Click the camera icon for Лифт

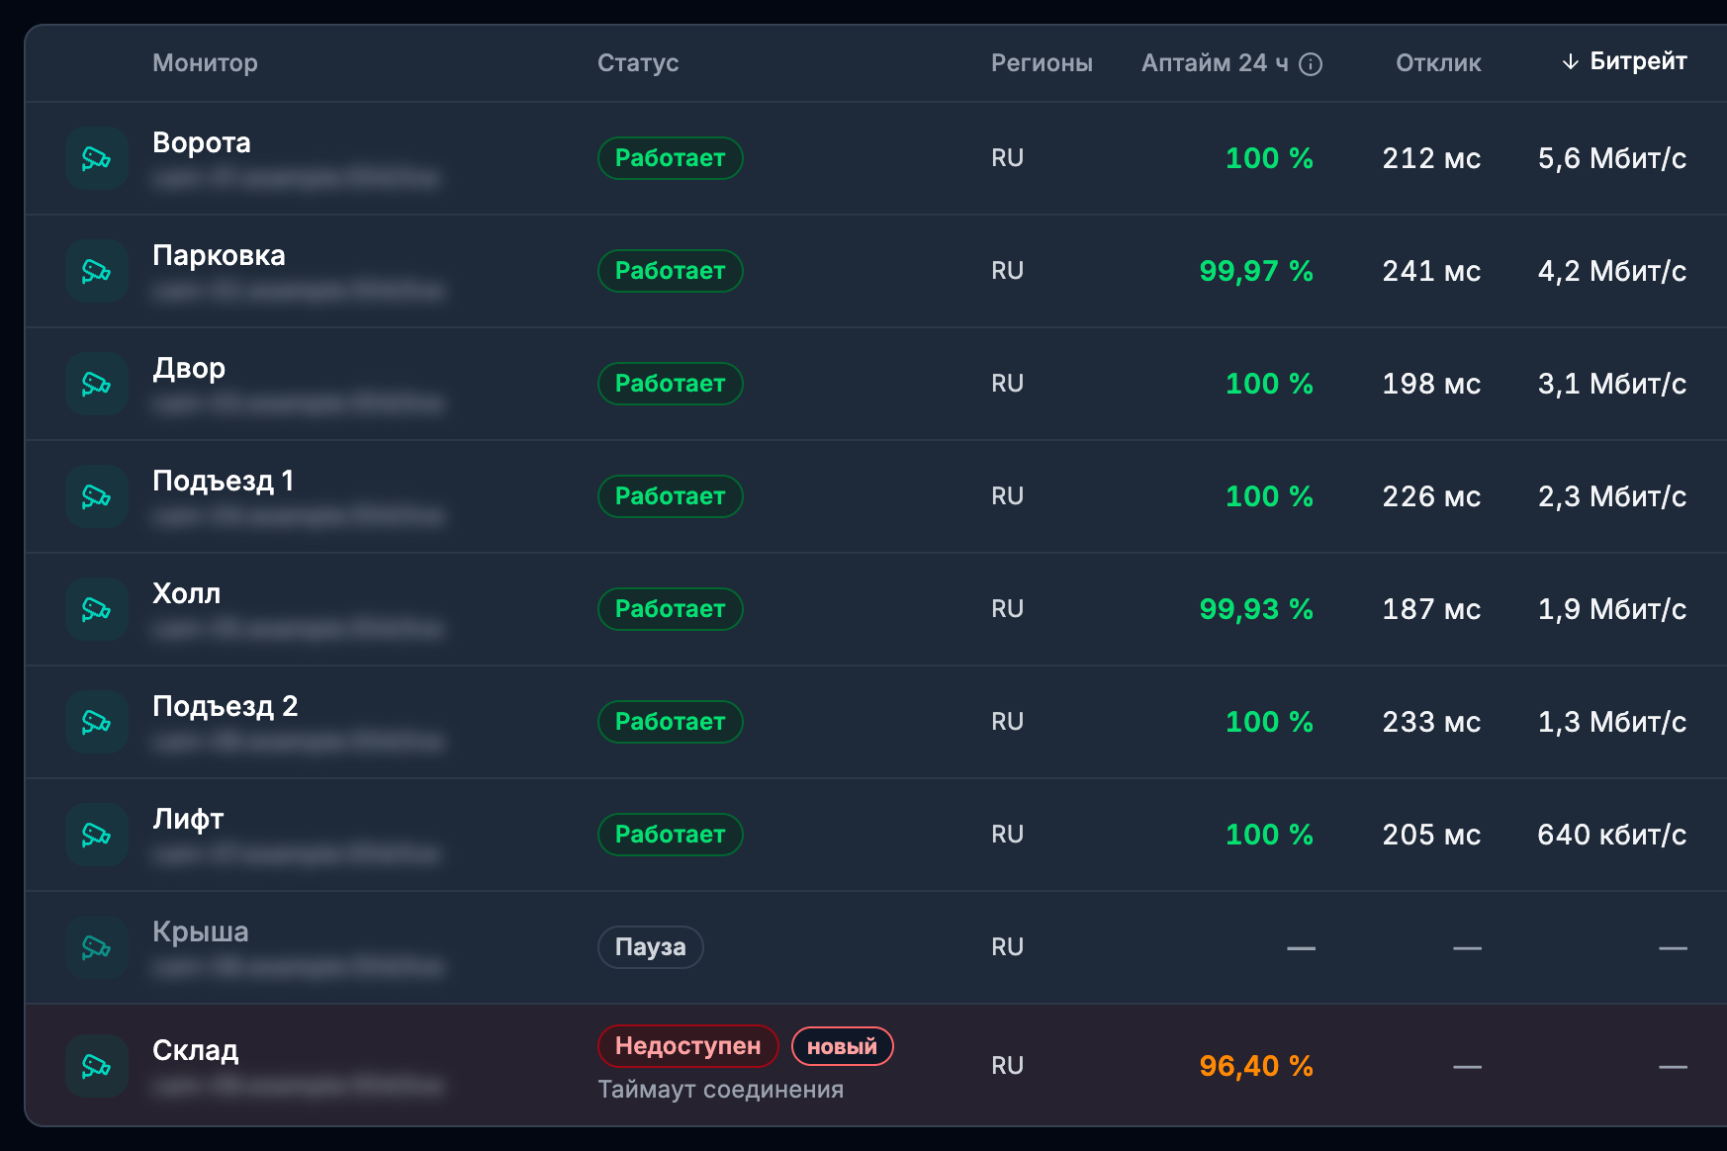pyautogui.click(x=97, y=835)
